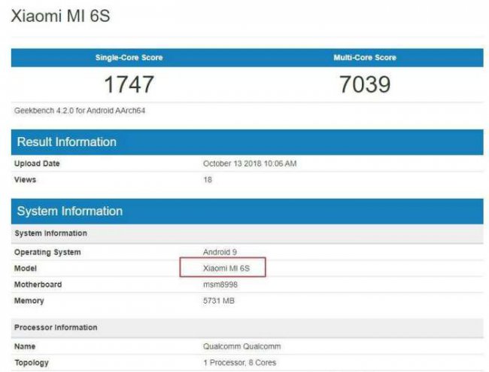Click the Model row label
The image size is (489, 372).
(26, 268)
